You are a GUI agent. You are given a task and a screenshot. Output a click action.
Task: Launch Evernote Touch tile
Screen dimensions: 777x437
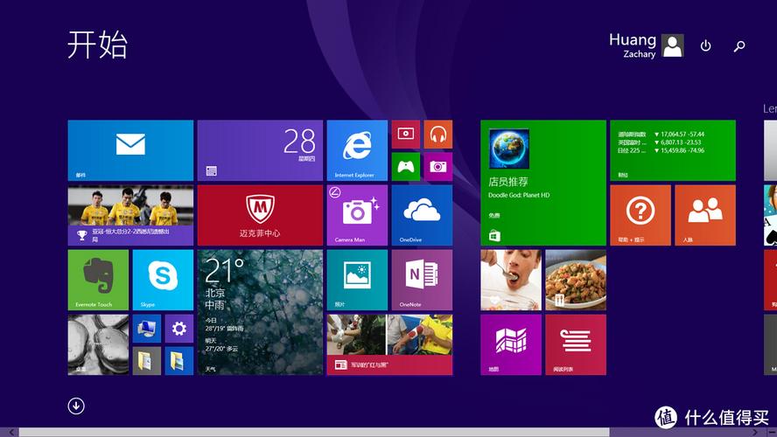[x=98, y=280]
